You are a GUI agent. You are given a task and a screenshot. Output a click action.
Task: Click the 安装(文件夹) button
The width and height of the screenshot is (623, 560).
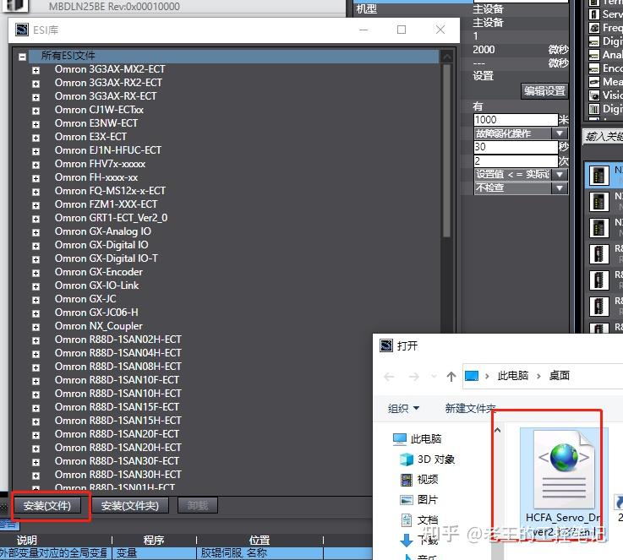coord(130,506)
